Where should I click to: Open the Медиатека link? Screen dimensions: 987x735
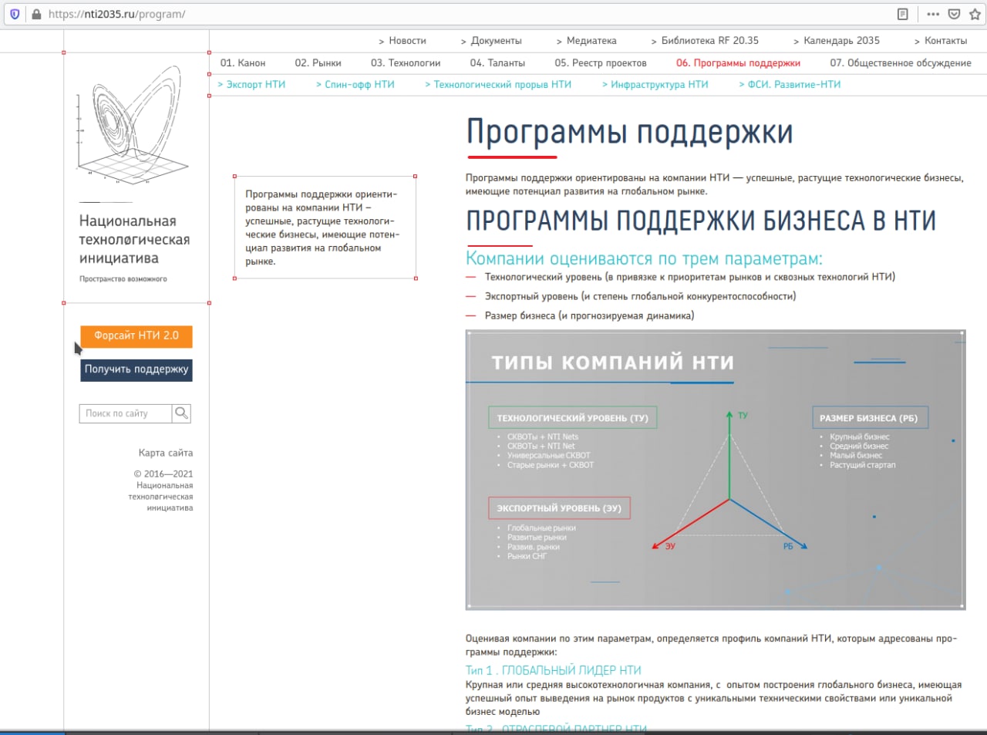click(x=591, y=41)
